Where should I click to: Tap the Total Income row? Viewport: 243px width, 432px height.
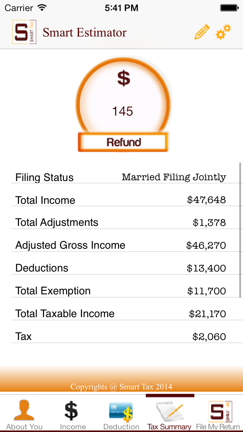(121, 200)
